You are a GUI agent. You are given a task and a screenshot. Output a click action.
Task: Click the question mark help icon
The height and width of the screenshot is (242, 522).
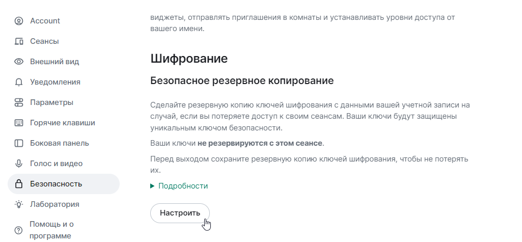(x=19, y=230)
